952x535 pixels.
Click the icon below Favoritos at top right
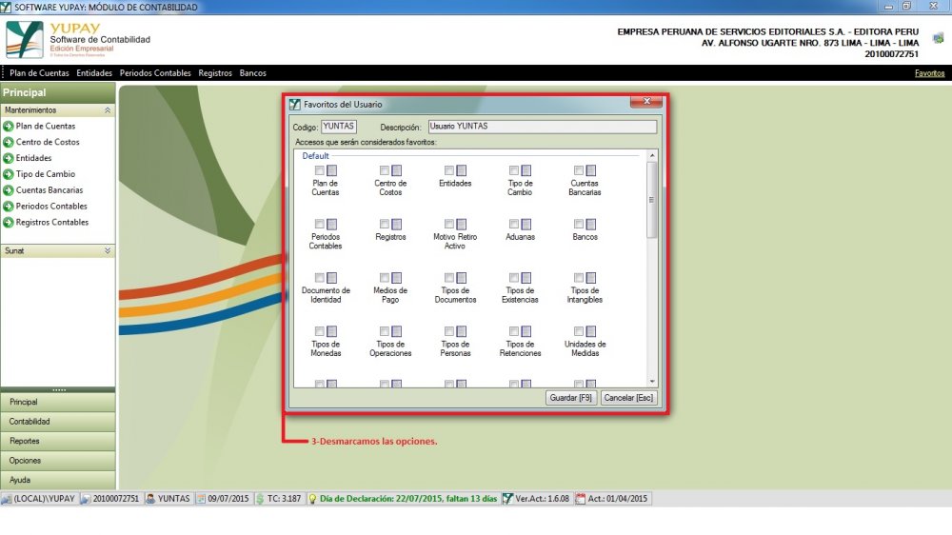(x=939, y=38)
